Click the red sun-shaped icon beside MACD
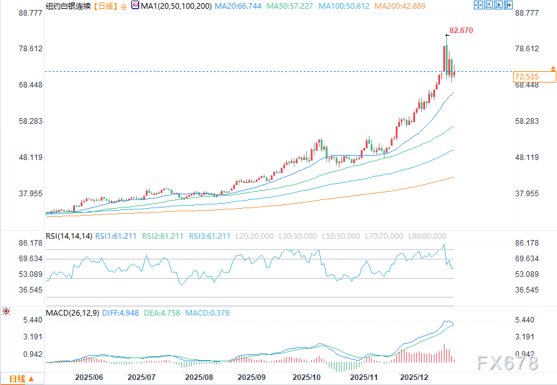This screenshot has height=385, width=557. 6,311
